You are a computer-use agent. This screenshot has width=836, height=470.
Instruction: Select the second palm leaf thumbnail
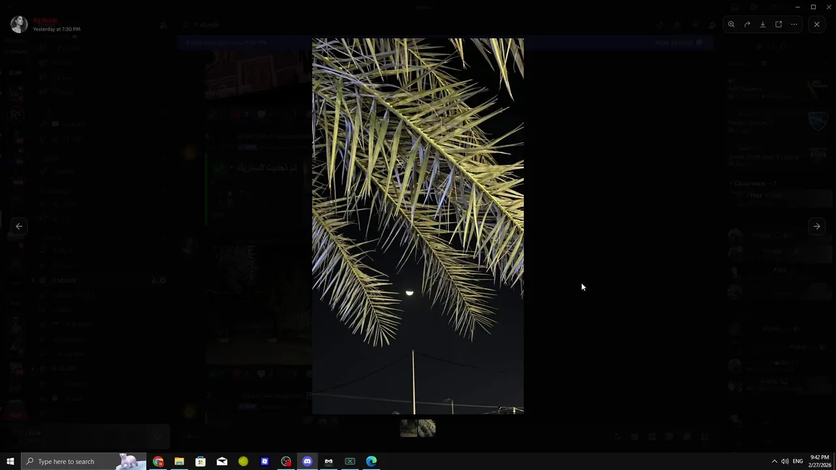(426, 428)
